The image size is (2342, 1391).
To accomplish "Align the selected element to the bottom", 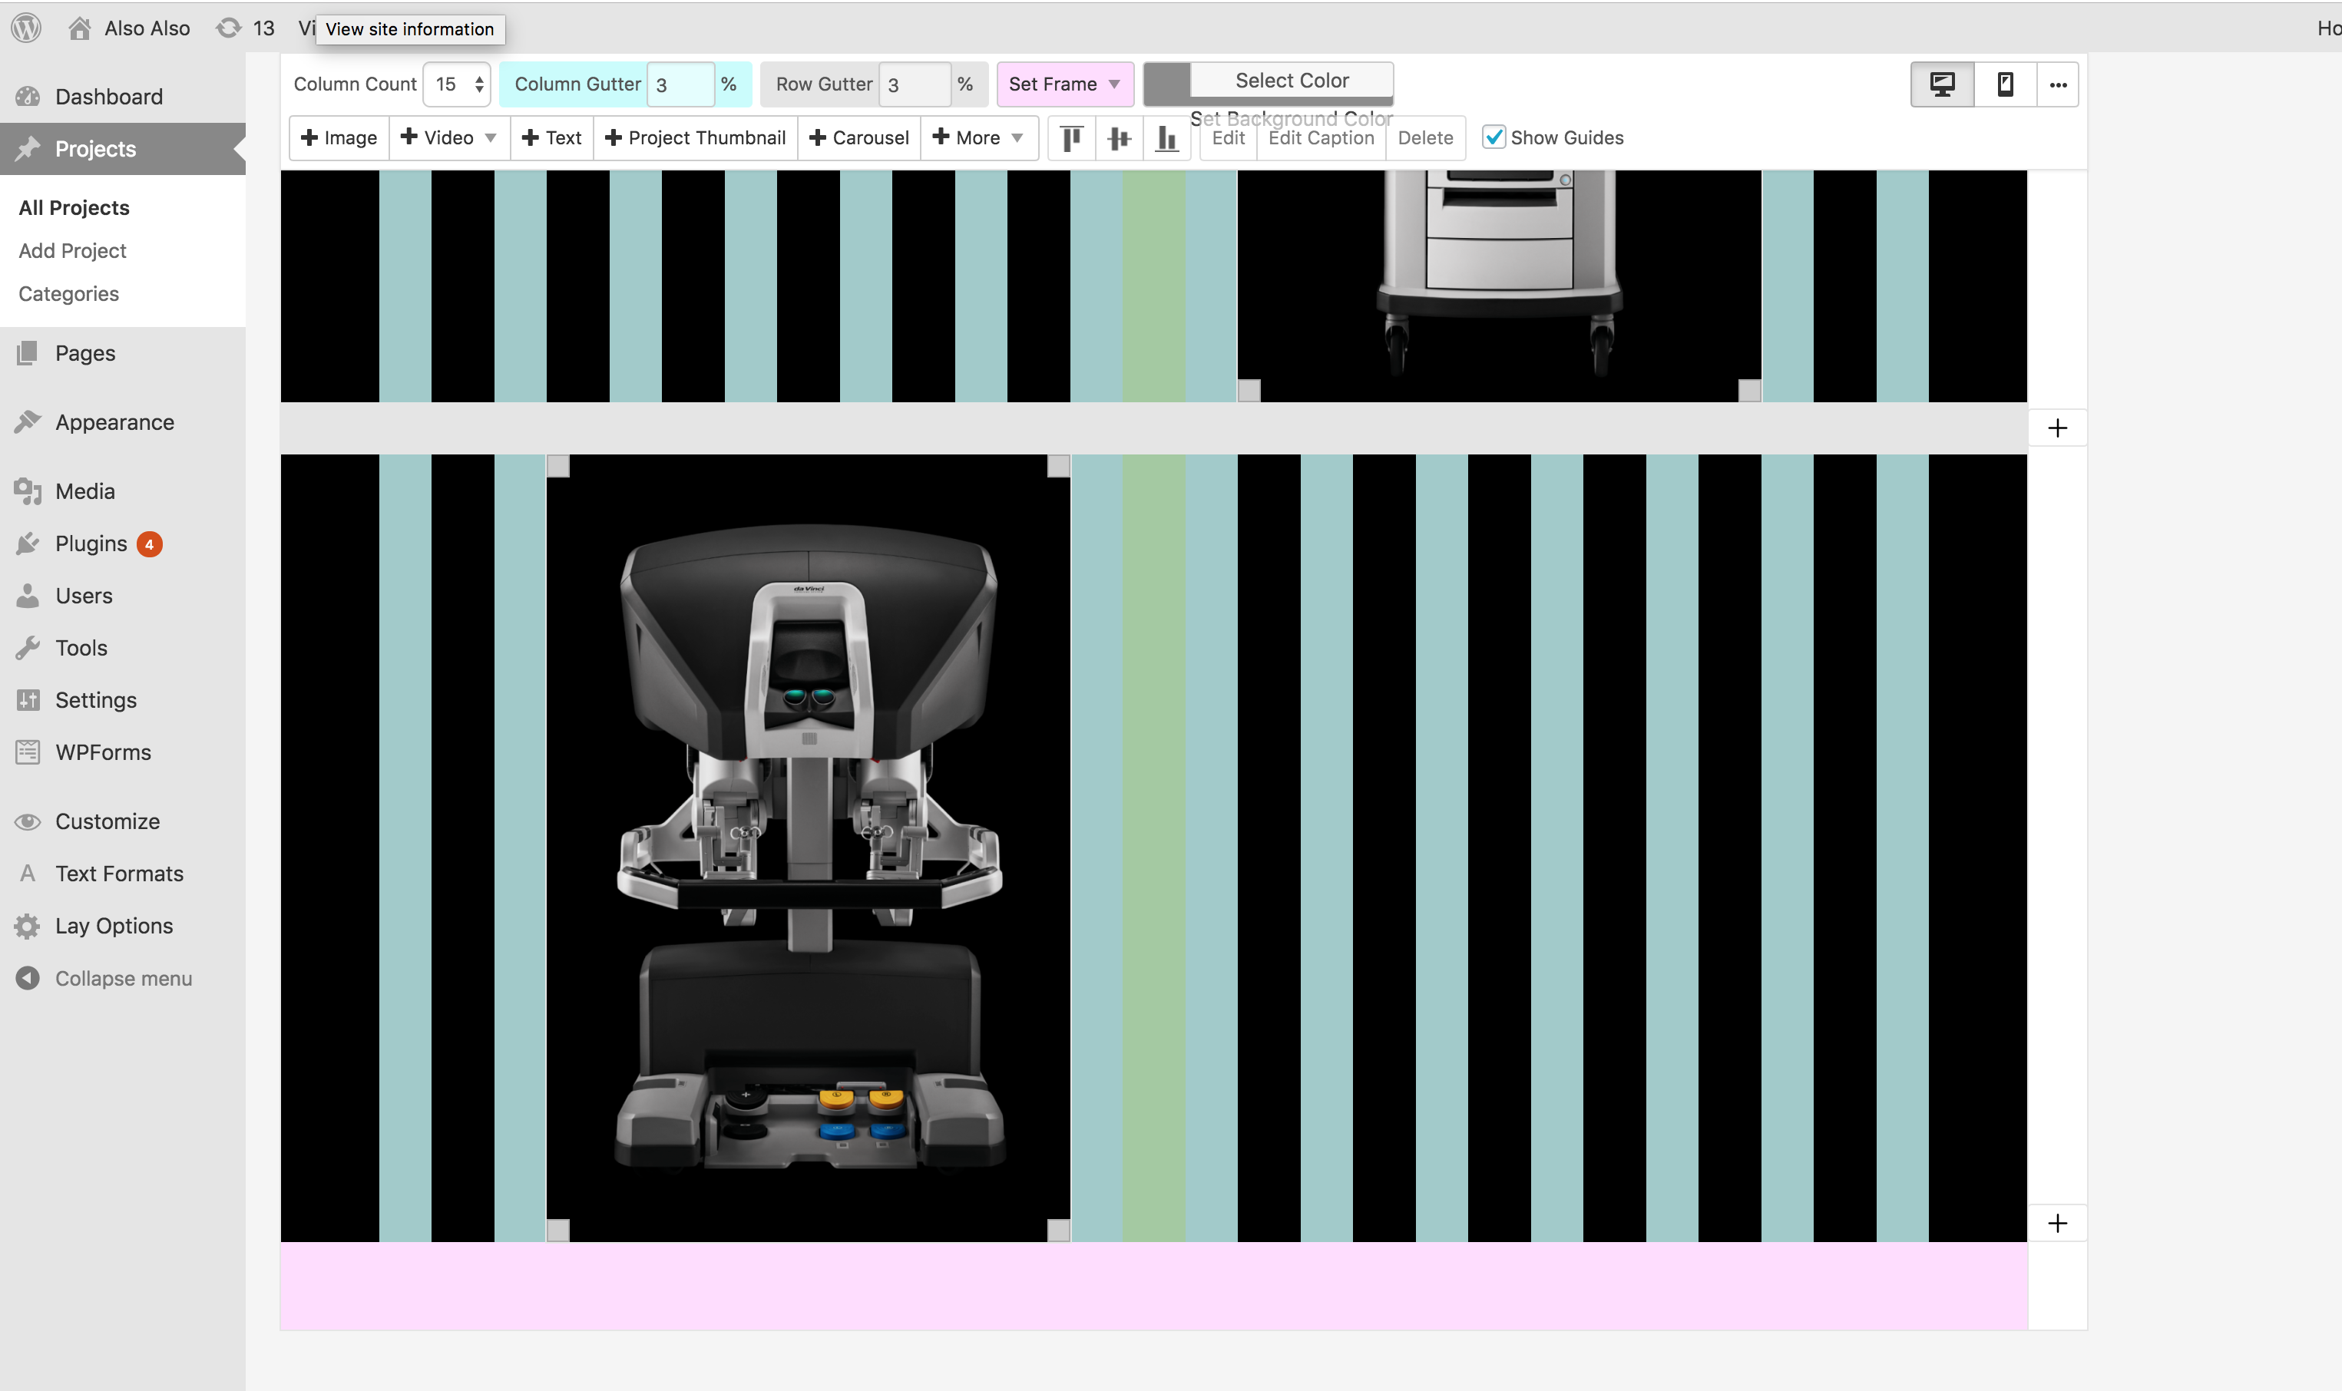I will (x=1166, y=139).
